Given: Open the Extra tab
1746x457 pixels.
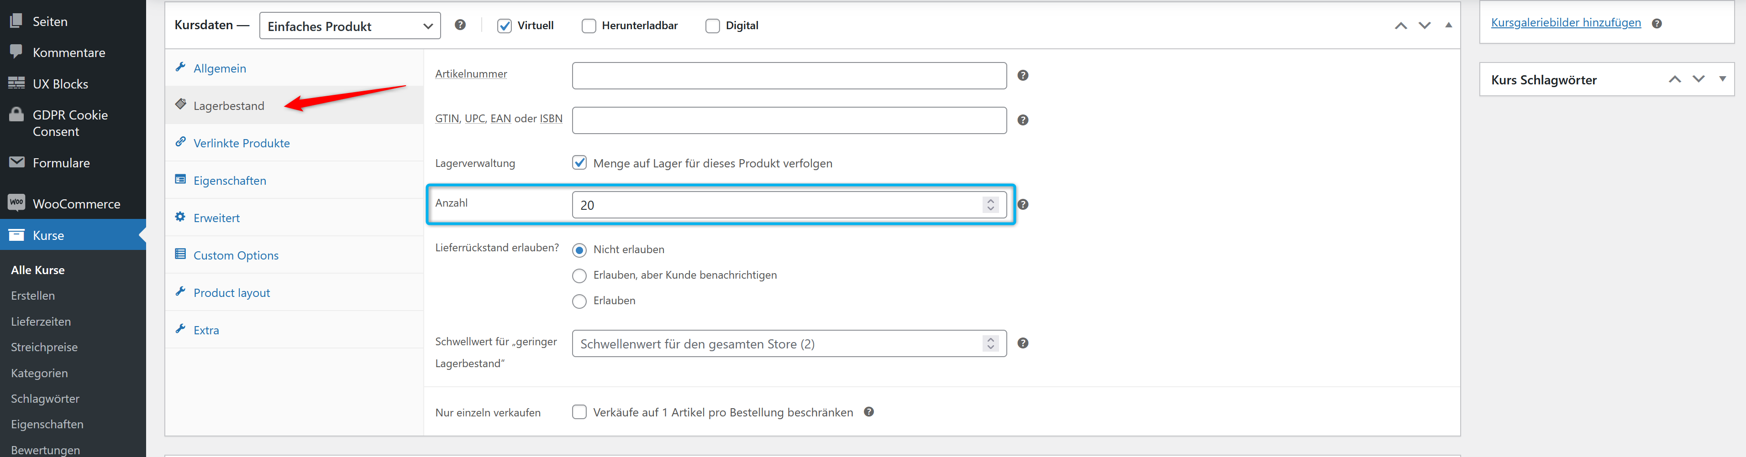Looking at the screenshot, I should click(294, 330).
